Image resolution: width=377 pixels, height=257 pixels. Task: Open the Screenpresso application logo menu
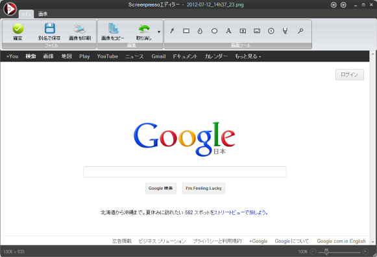click(x=10, y=9)
